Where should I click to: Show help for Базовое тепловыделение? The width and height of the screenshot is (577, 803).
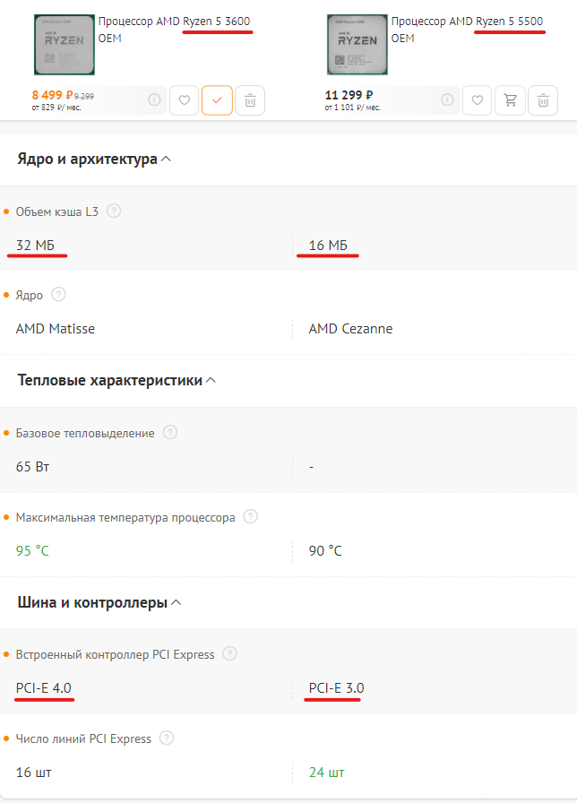(x=170, y=432)
